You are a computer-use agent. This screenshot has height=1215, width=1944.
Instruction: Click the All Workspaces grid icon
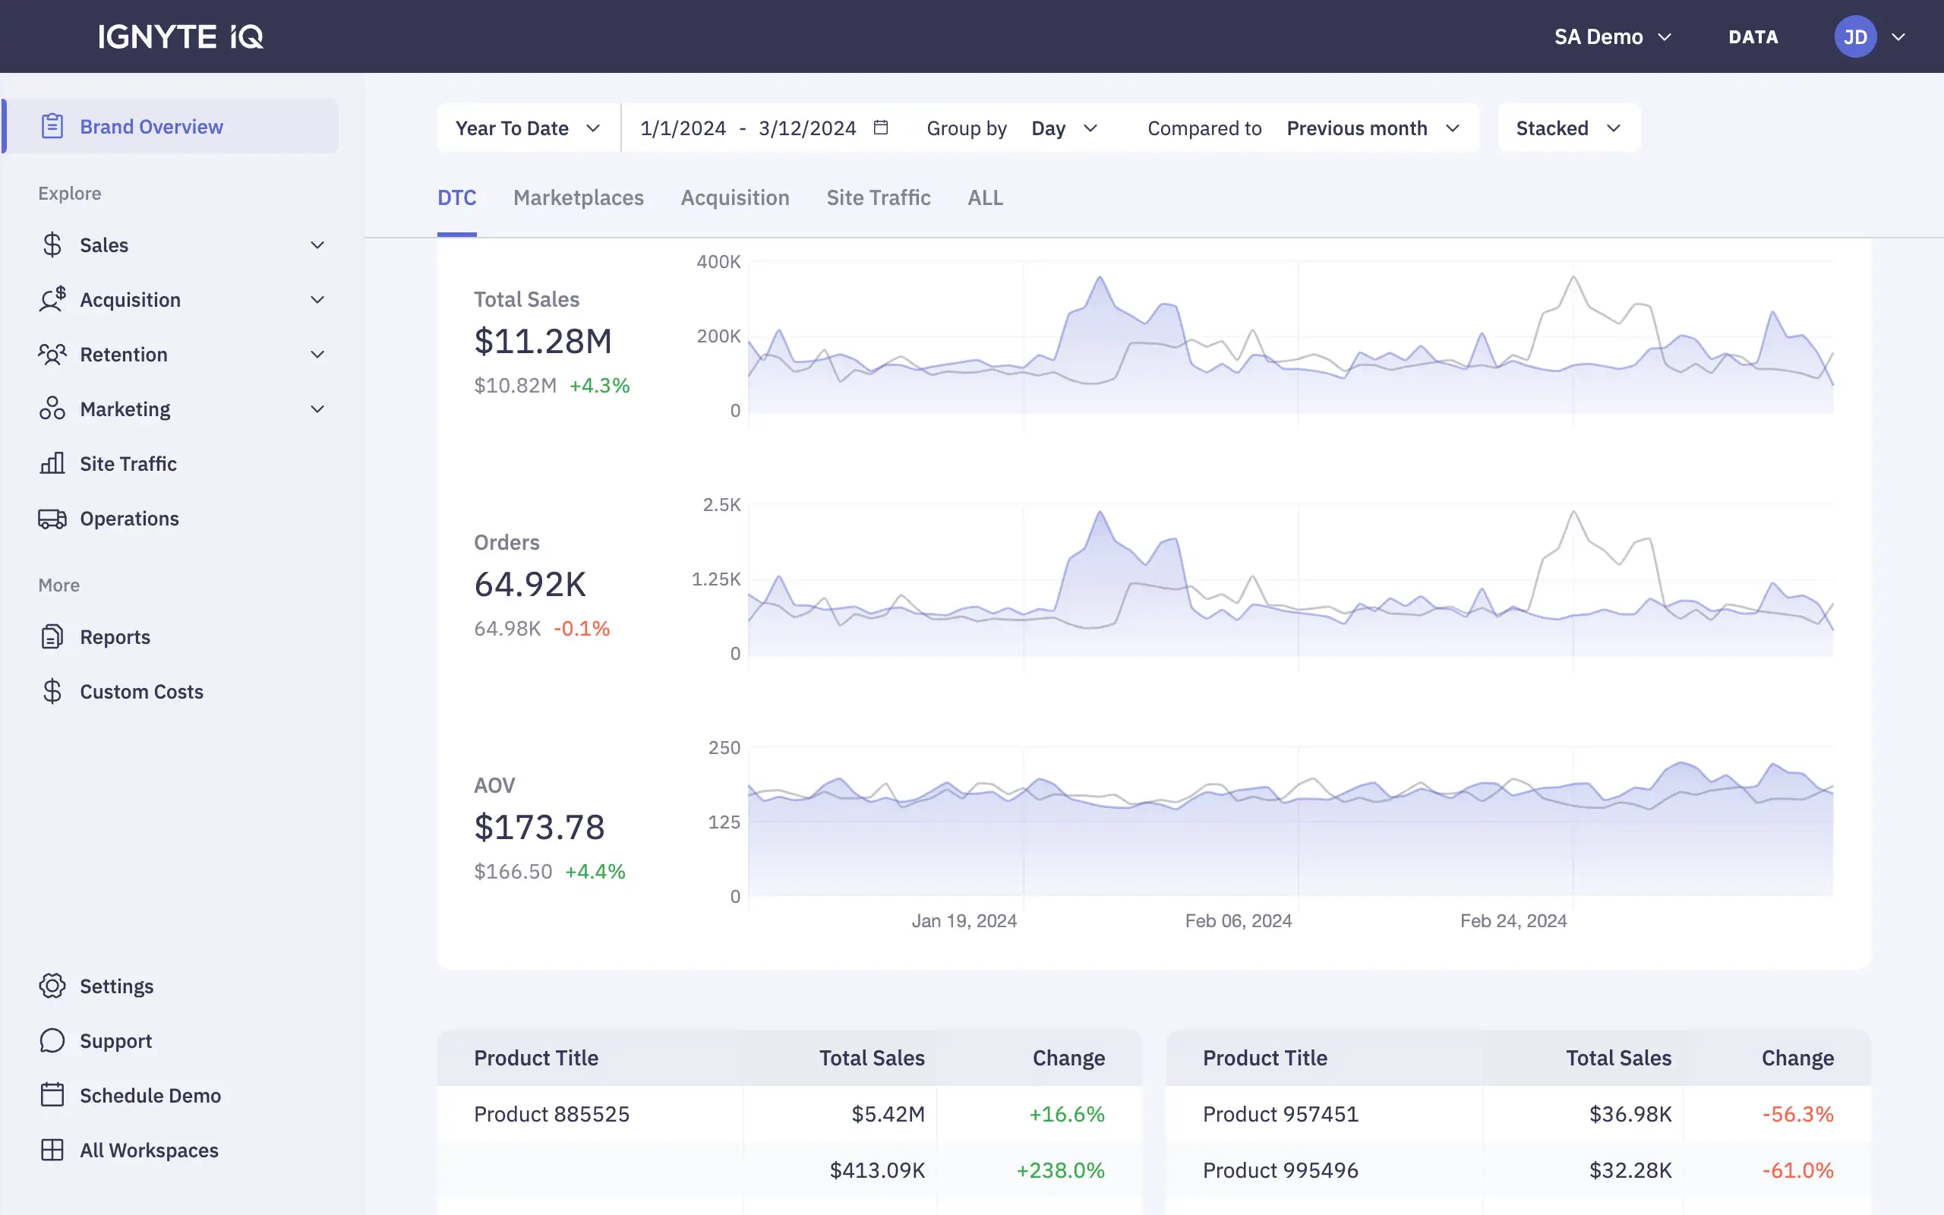(52, 1150)
